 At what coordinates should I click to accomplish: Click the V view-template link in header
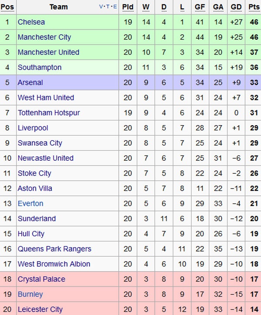pyautogui.click(x=101, y=7)
